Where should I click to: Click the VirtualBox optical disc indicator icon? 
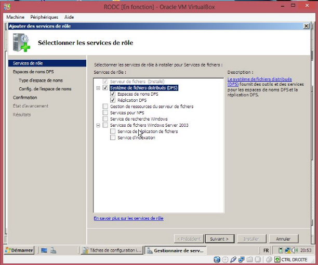[225, 259]
